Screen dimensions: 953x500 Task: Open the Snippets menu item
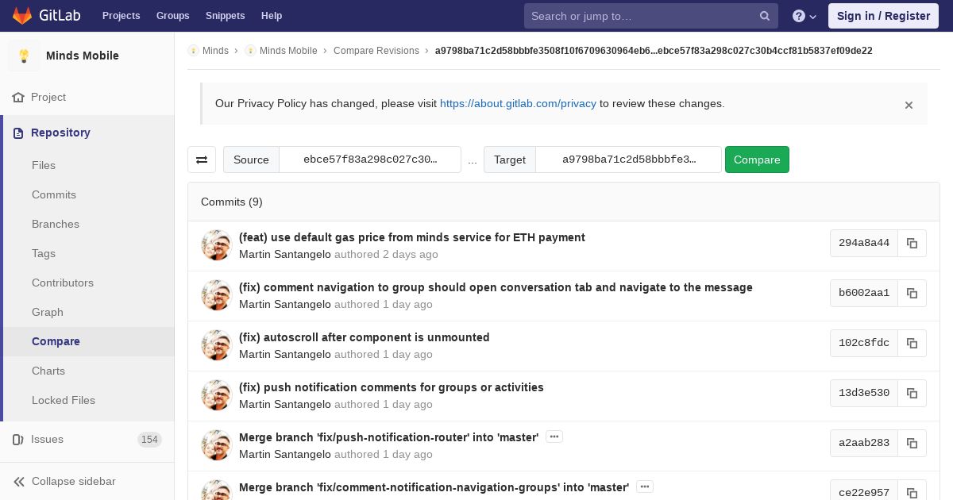[226, 16]
